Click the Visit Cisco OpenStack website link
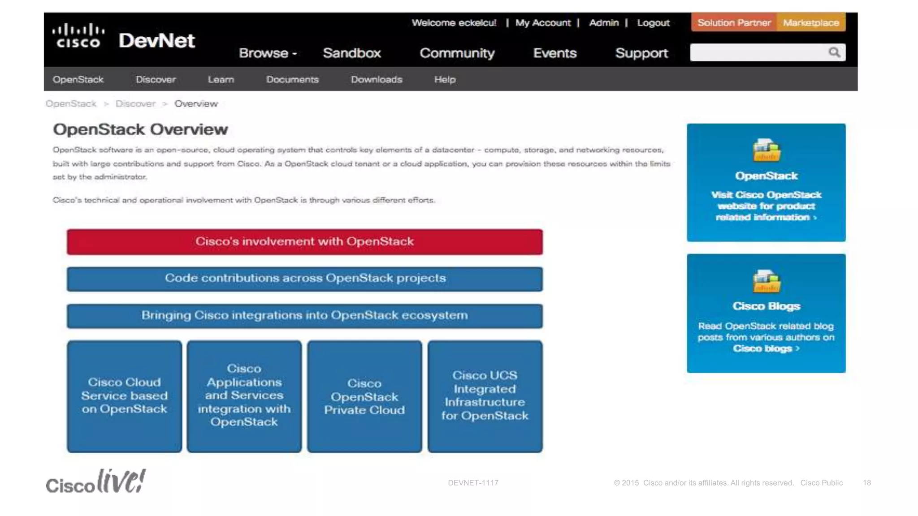The image size is (918, 516). 766,206
